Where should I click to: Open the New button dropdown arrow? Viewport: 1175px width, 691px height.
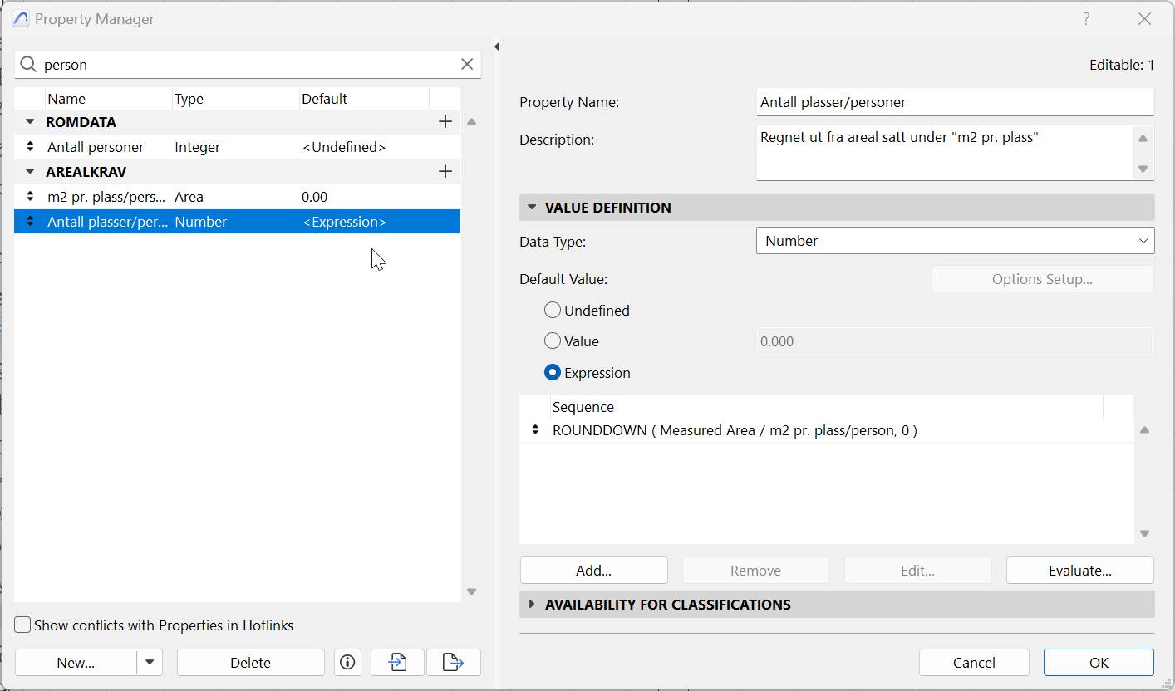click(x=150, y=662)
